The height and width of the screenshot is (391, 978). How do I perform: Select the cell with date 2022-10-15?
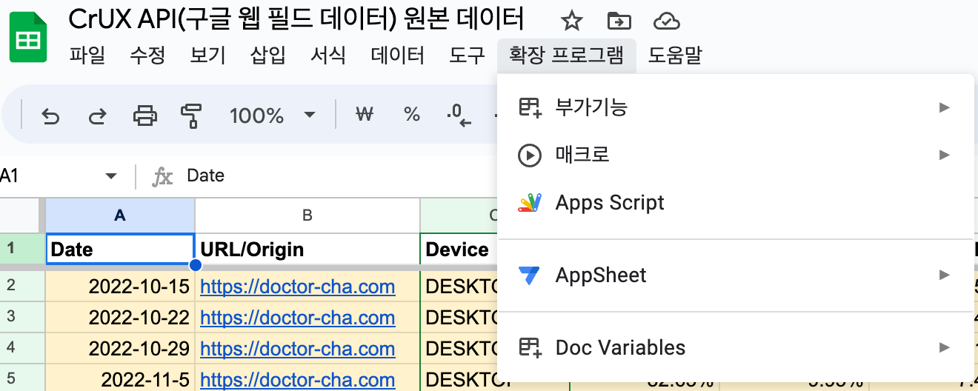[120, 287]
